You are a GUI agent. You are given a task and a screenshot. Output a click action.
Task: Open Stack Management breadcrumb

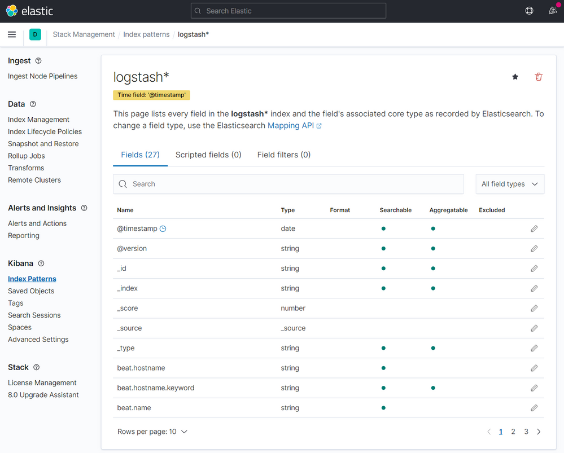84,34
